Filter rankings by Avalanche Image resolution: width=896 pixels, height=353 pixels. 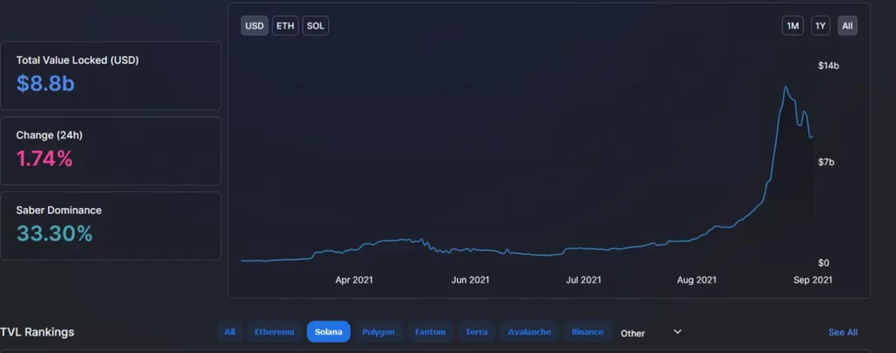pos(529,332)
